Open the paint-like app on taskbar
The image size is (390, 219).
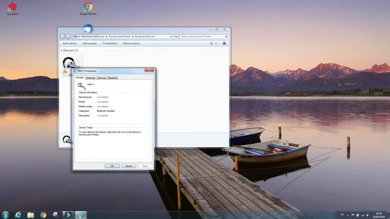click(x=55, y=215)
